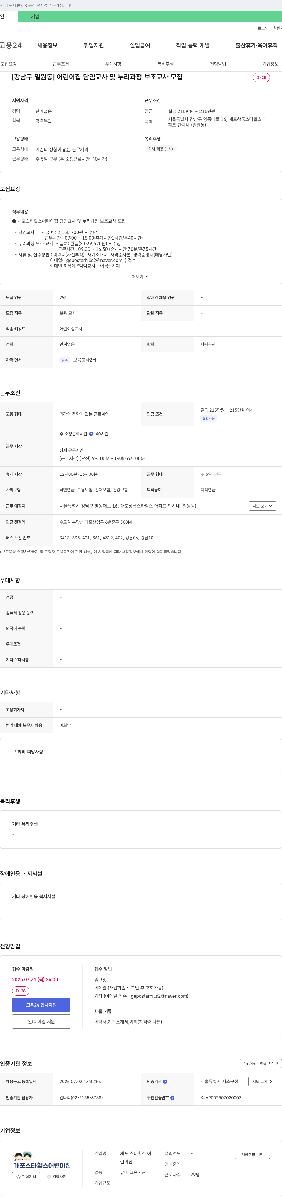The image size is (282, 1197).
Task: Click the D-28 badge beside the job title
Action: 261,77
